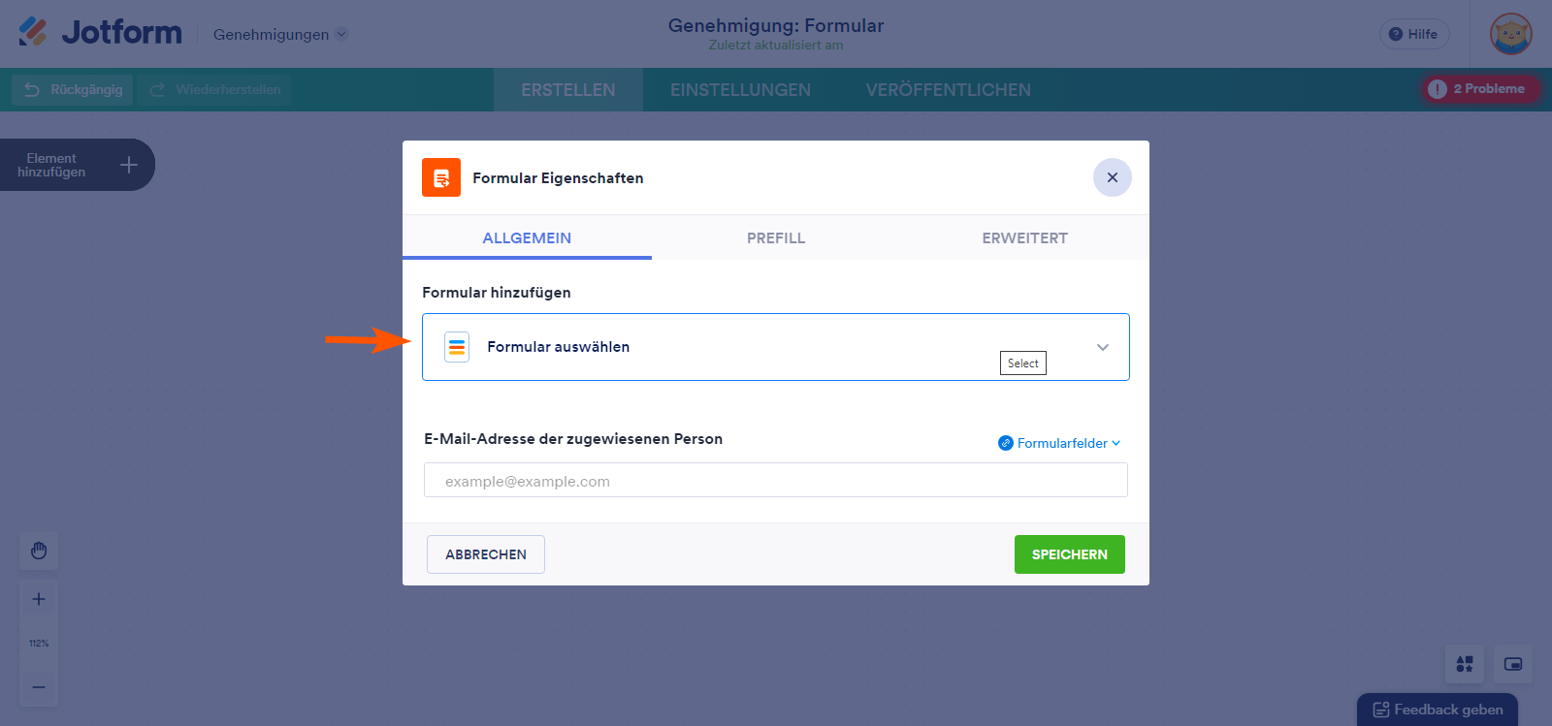Click the assignee email address field
The image size is (1552, 726).
click(x=776, y=481)
